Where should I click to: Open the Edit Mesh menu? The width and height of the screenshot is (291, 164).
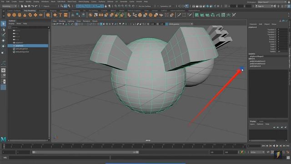coord(61,1)
